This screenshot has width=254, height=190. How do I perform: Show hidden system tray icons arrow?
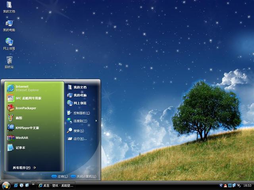[x=221, y=185]
